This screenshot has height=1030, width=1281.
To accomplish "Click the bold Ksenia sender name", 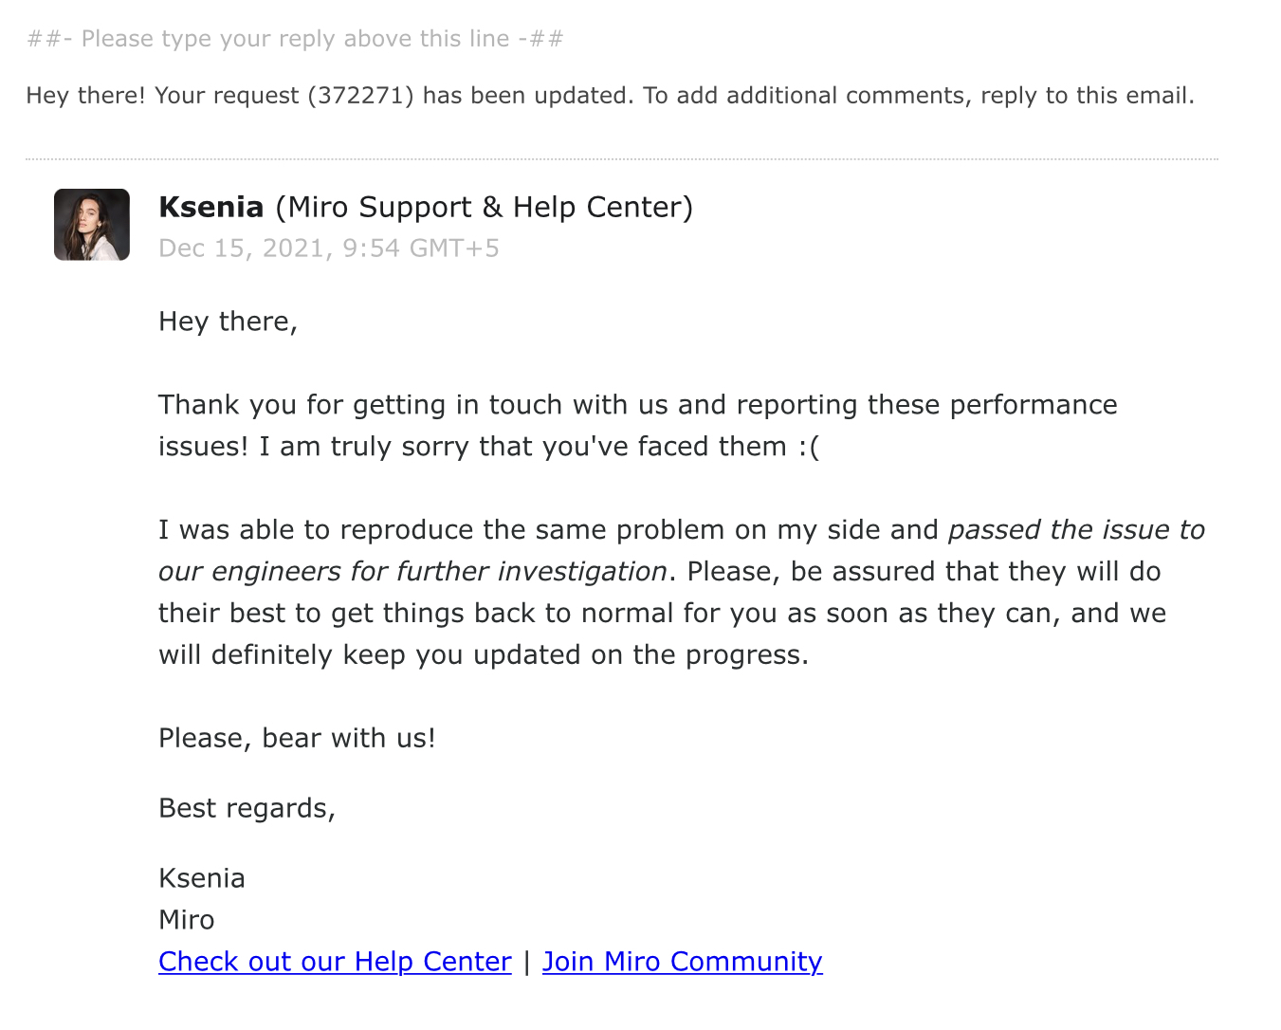I will (211, 207).
